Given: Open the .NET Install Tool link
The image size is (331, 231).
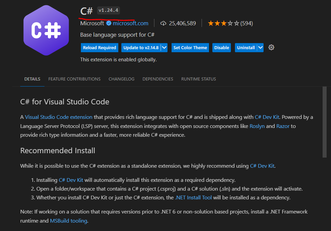Looking at the screenshot, I should point(193,197).
